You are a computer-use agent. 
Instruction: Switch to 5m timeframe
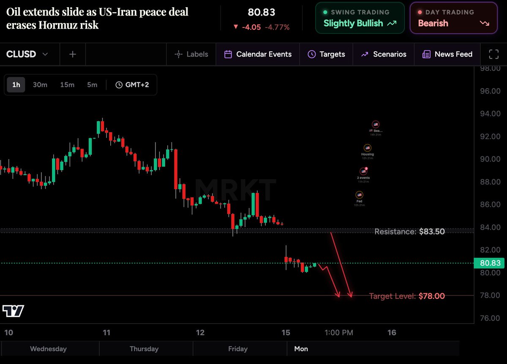click(x=92, y=85)
